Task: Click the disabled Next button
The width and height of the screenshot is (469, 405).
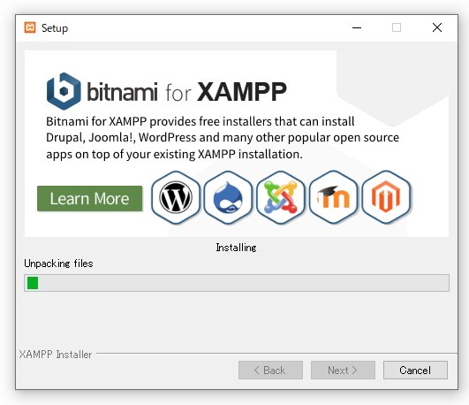Action: point(343,371)
